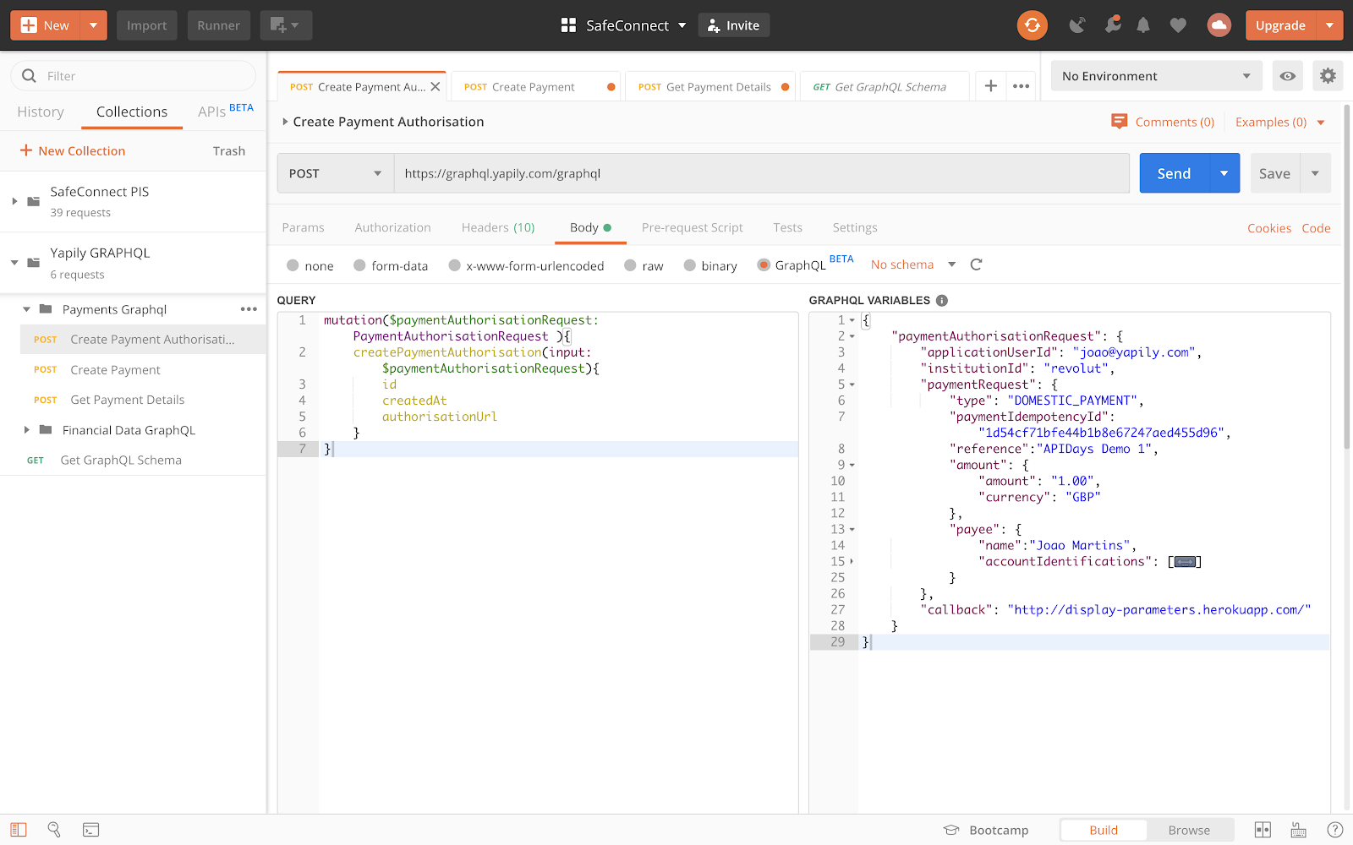Expand the No Environment selector
The height and width of the screenshot is (845, 1353).
pyautogui.click(x=1155, y=76)
